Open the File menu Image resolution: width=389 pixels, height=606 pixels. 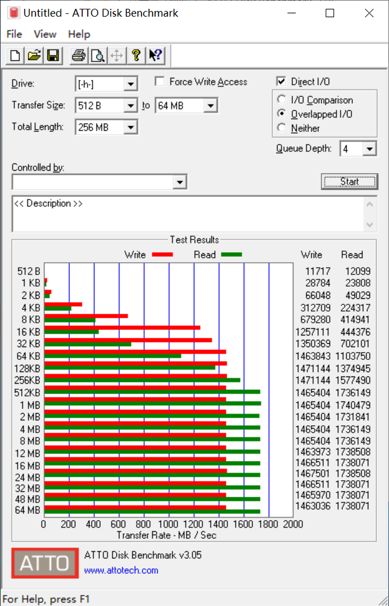14,34
